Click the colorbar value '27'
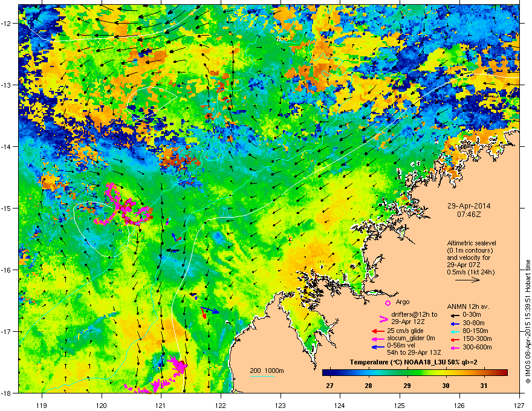Image resolution: width=532 pixels, height=411 pixels. pyautogui.click(x=330, y=386)
